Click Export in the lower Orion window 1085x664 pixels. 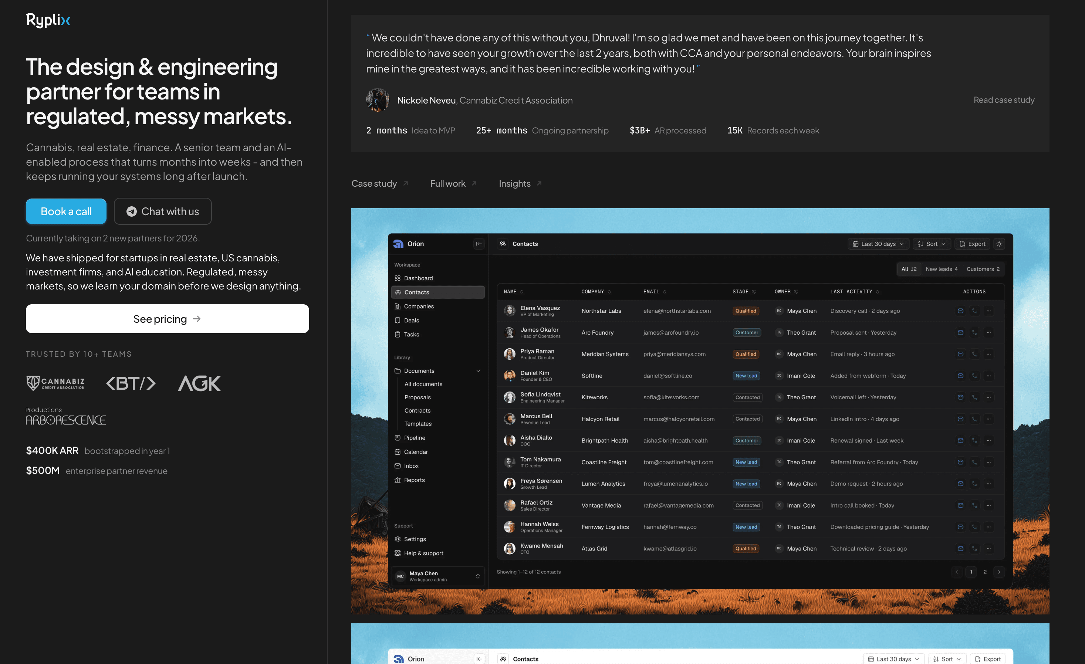coord(987,659)
